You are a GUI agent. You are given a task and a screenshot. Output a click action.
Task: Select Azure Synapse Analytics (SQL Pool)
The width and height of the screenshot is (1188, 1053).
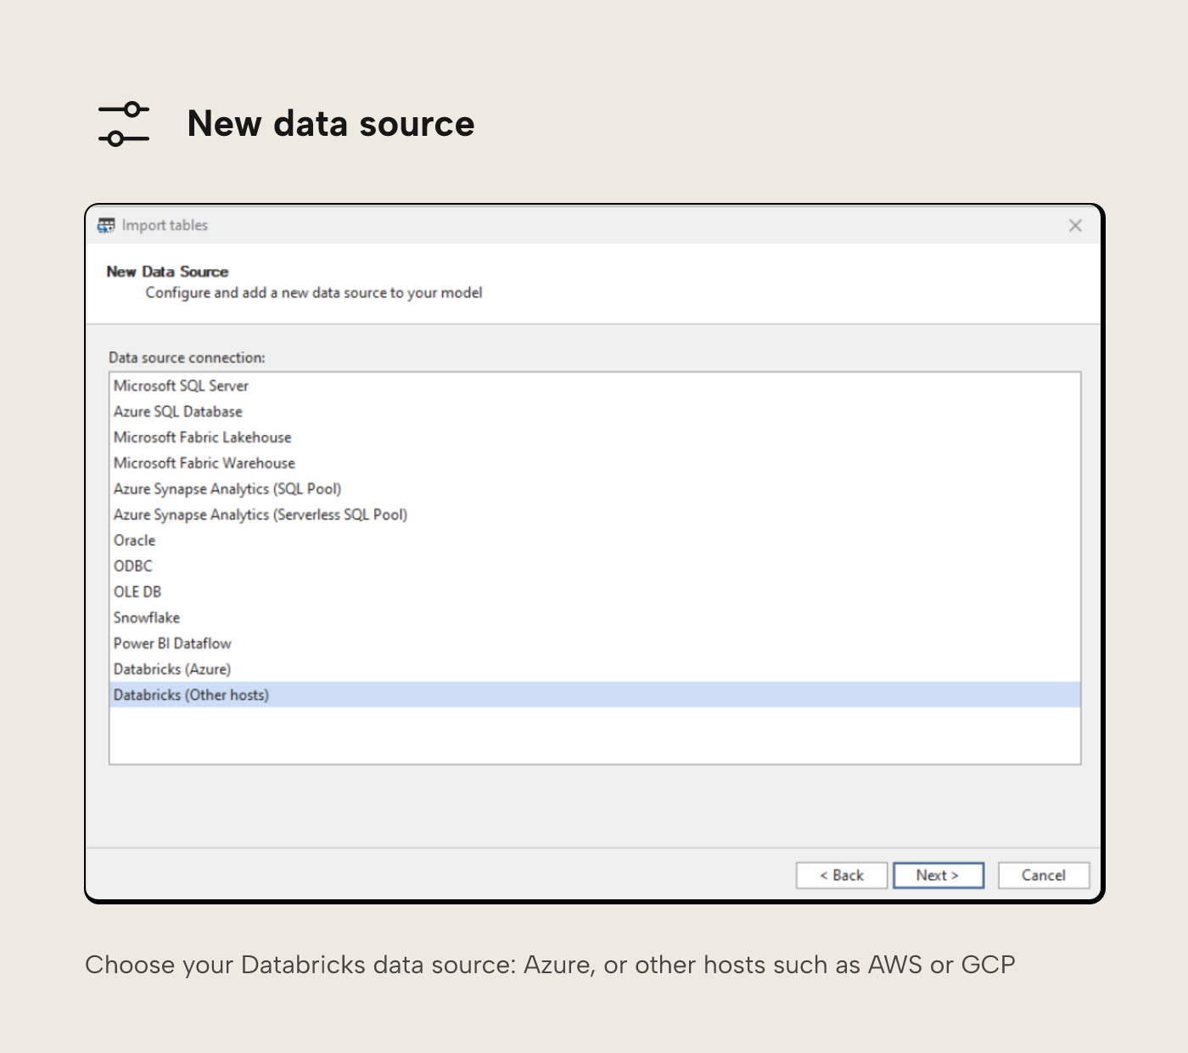tap(595, 488)
